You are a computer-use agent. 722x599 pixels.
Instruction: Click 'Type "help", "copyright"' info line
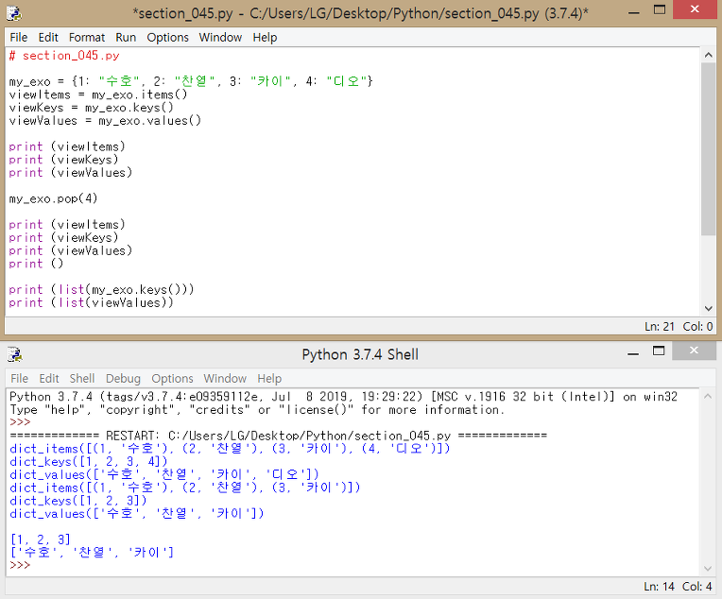[257, 410]
